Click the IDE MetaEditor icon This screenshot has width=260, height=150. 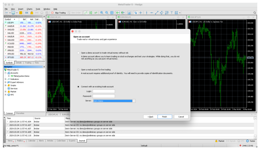point(27,13)
